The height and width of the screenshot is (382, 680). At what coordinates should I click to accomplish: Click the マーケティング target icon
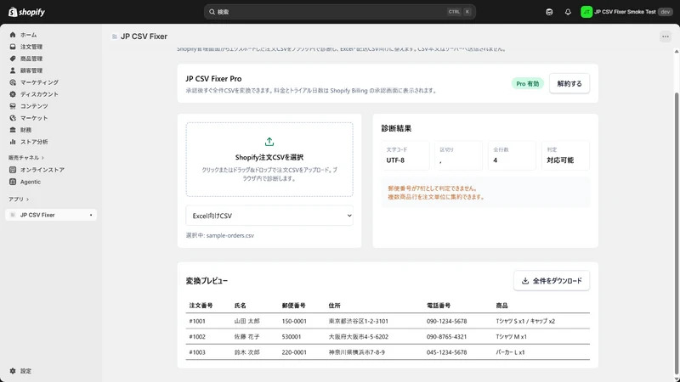tap(13, 82)
